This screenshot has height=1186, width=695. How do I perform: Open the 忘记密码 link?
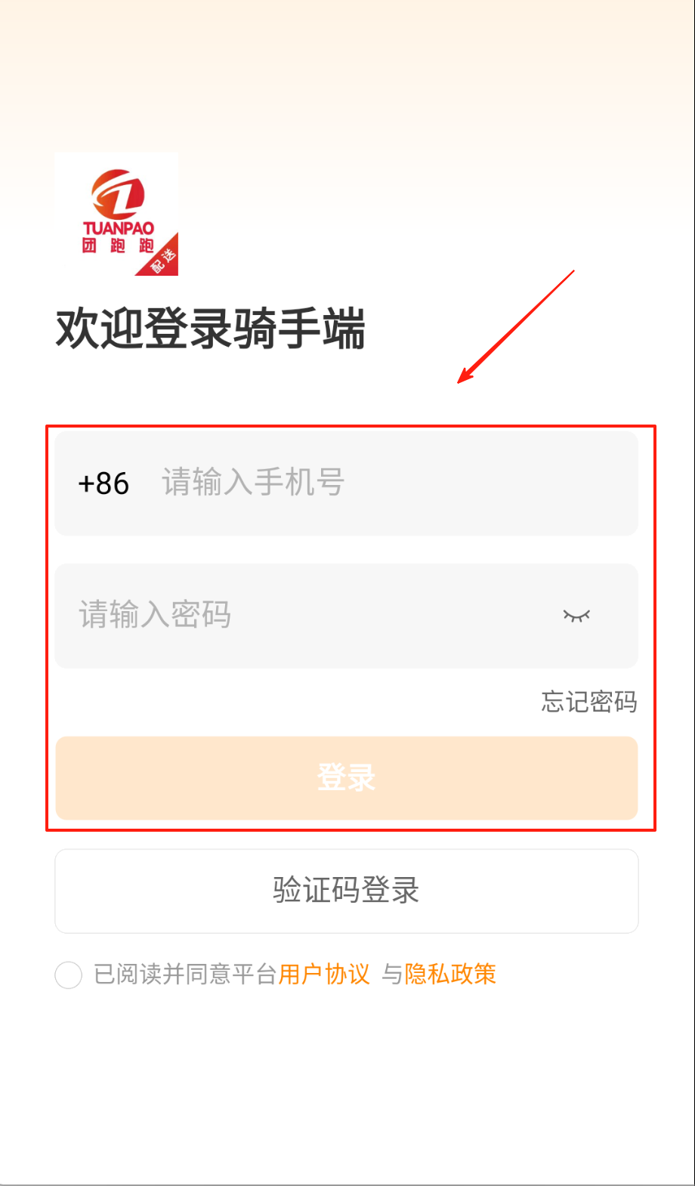pyautogui.click(x=589, y=702)
